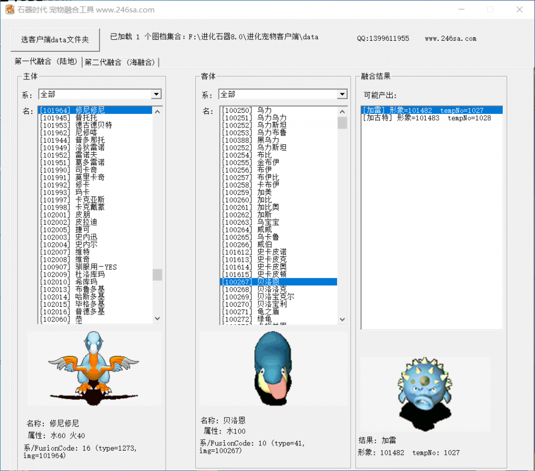Minimize the fusion tool window
Viewport: 535px width, 471px height.
(461, 9)
